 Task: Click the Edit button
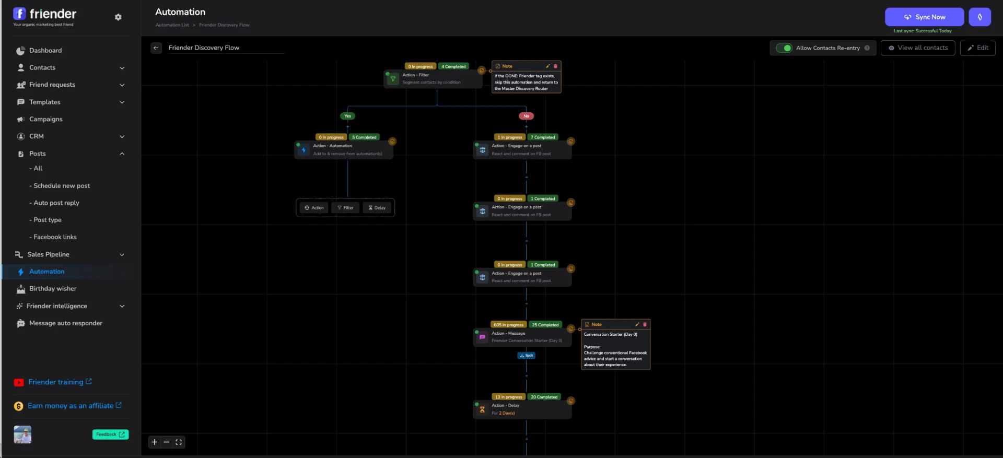tap(977, 48)
